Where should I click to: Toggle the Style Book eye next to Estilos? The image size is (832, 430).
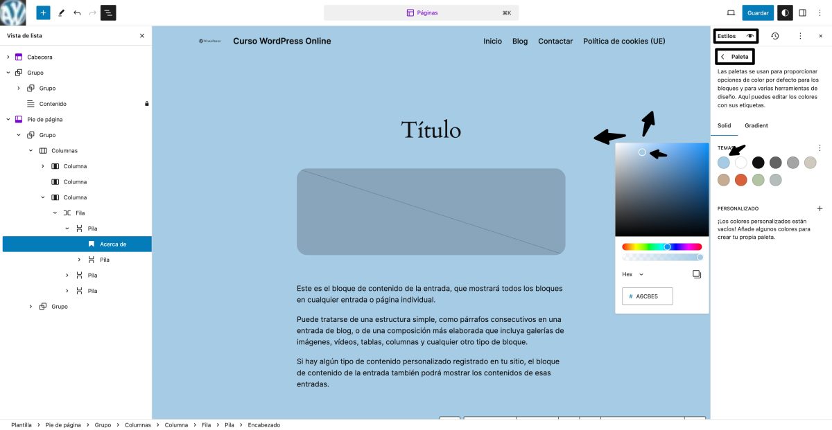pyautogui.click(x=750, y=36)
